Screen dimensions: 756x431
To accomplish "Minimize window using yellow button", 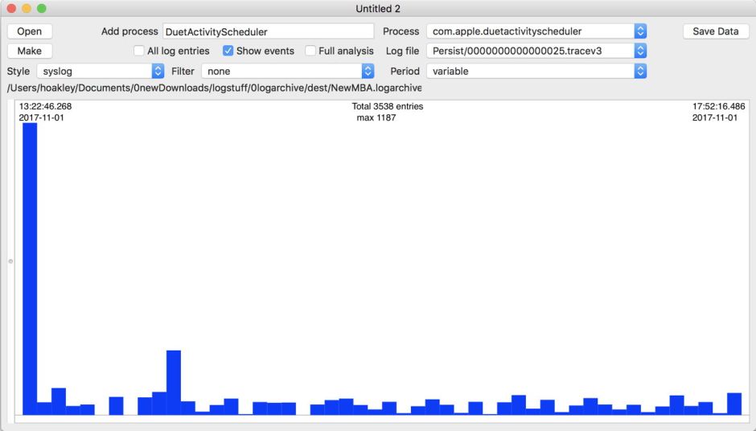I will (27, 9).
